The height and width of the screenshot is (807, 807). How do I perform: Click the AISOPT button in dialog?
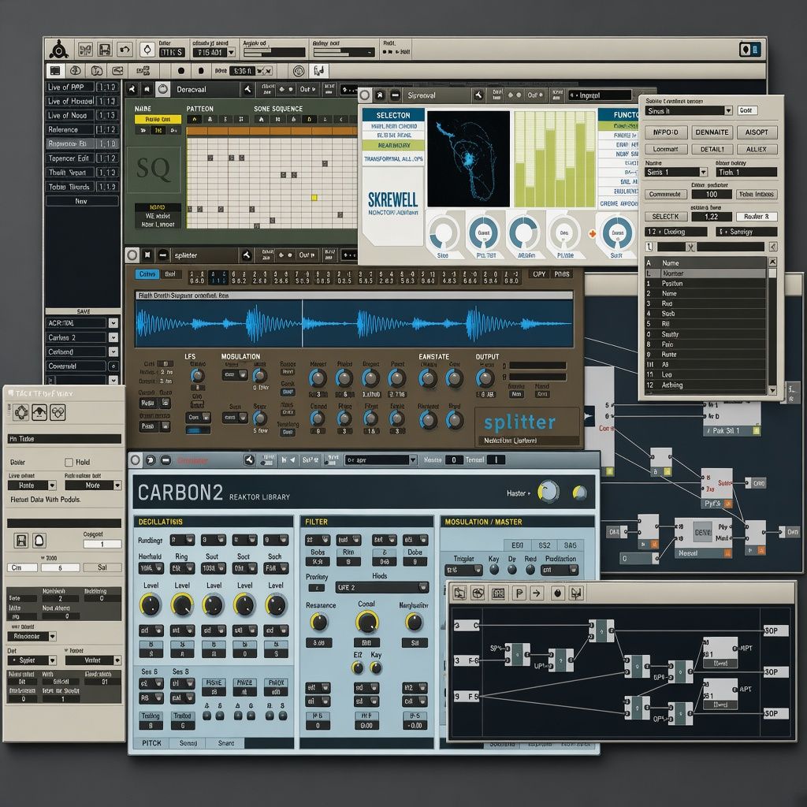(x=756, y=132)
